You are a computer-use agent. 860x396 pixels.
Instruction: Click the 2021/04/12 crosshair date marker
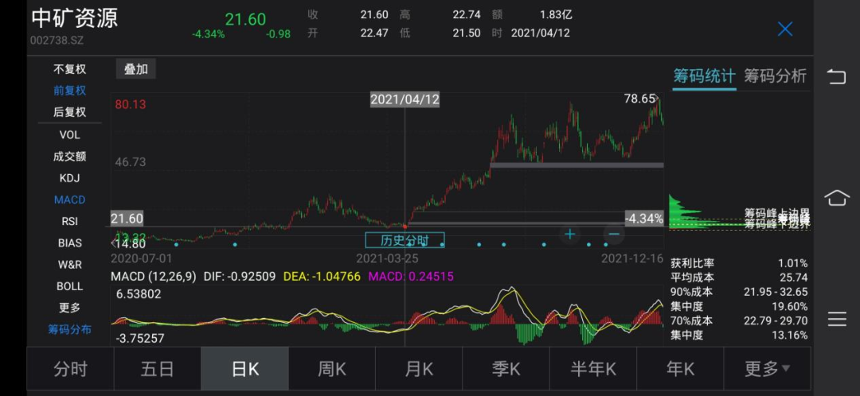405,99
